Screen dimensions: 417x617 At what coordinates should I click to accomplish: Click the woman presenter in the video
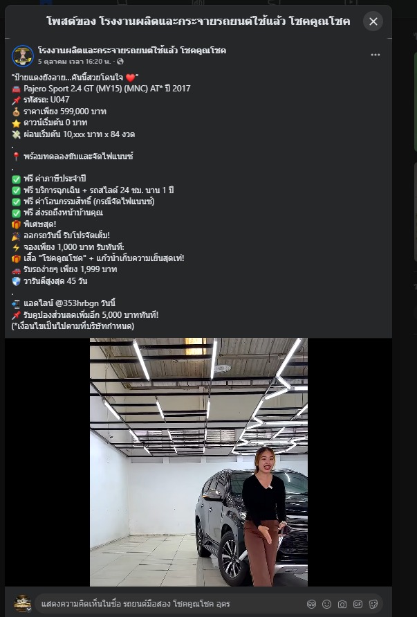coord(264,515)
